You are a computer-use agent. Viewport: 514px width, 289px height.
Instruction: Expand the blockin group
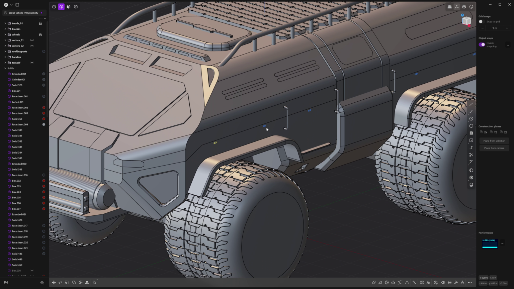pos(5,29)
